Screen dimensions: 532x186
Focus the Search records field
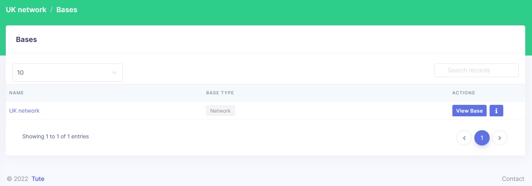[x=476, y=70]
